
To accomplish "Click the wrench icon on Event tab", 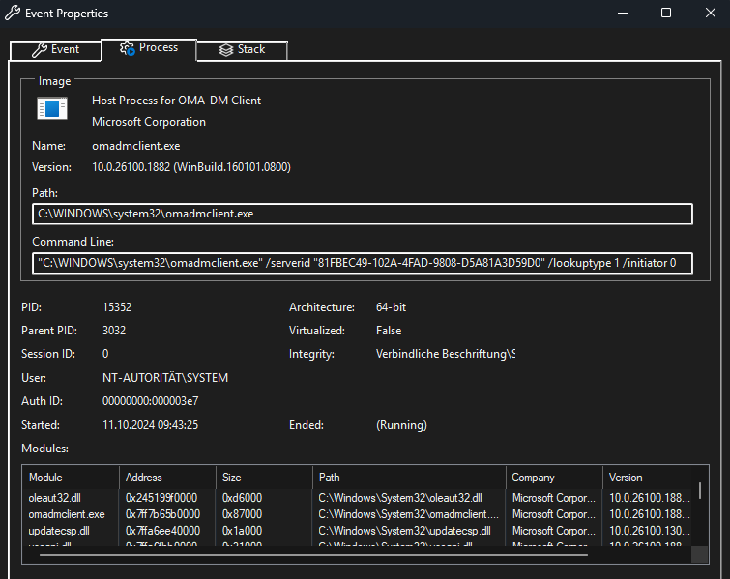I will (x=40, y=50).
